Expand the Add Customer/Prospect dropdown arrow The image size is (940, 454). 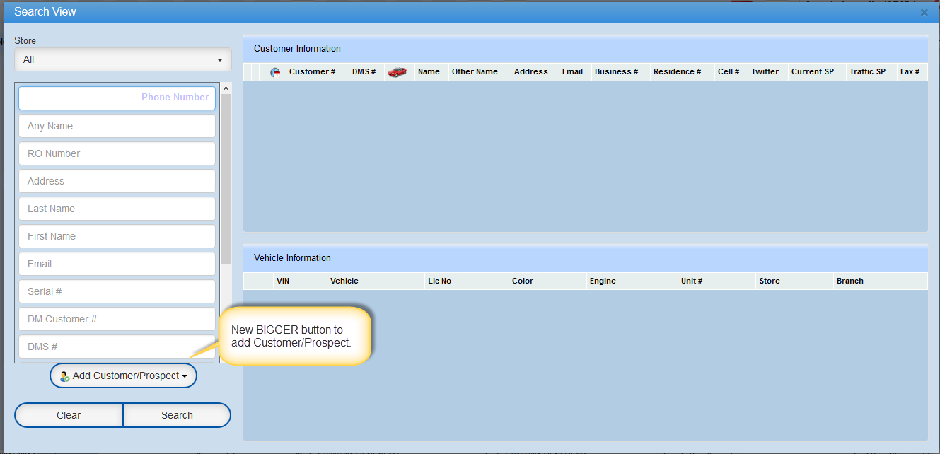tap(185, 376)
